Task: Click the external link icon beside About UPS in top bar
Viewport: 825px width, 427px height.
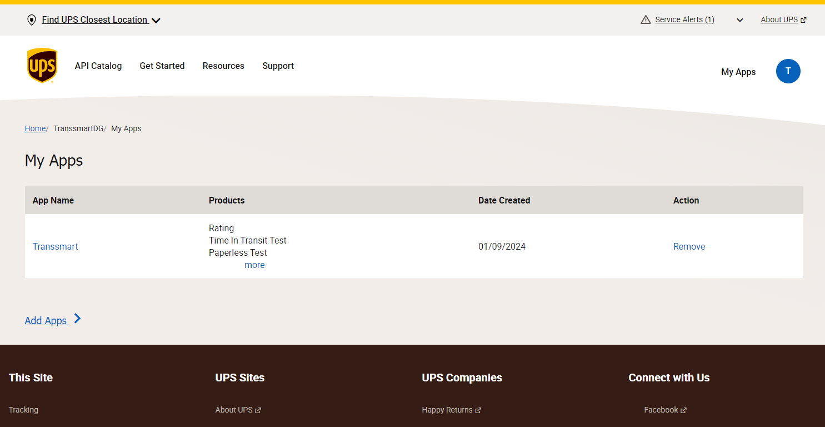Action: [x=804, y=20]
